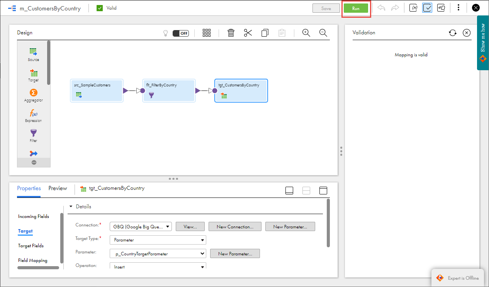Select the Aggregator transformation in palette
This screenshot has width=489, height=287.
click(x=33, y=95)
